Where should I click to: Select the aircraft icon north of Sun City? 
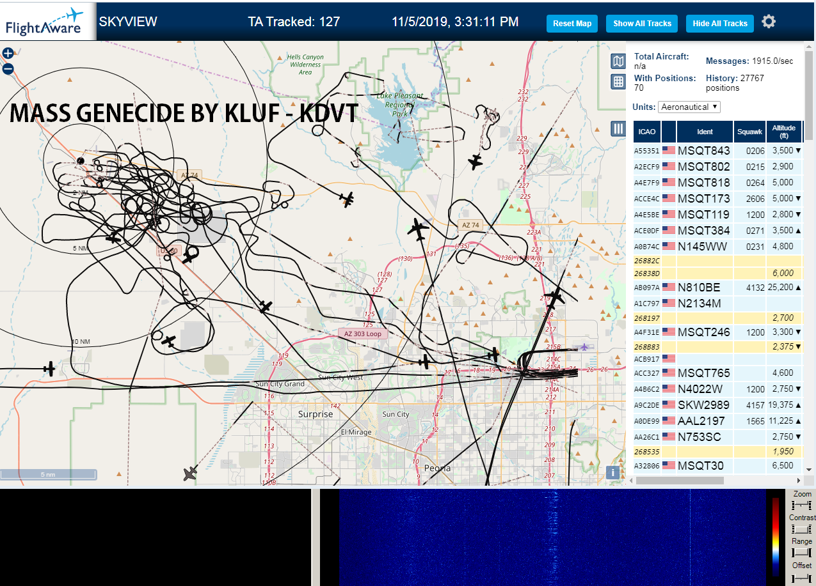pyautogui.click(x=424, y=362)
